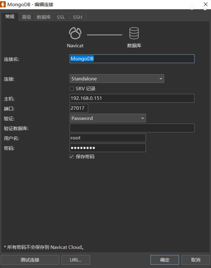Switch to the 数据库 tab
211x268 pixels.
pos(44,17)
